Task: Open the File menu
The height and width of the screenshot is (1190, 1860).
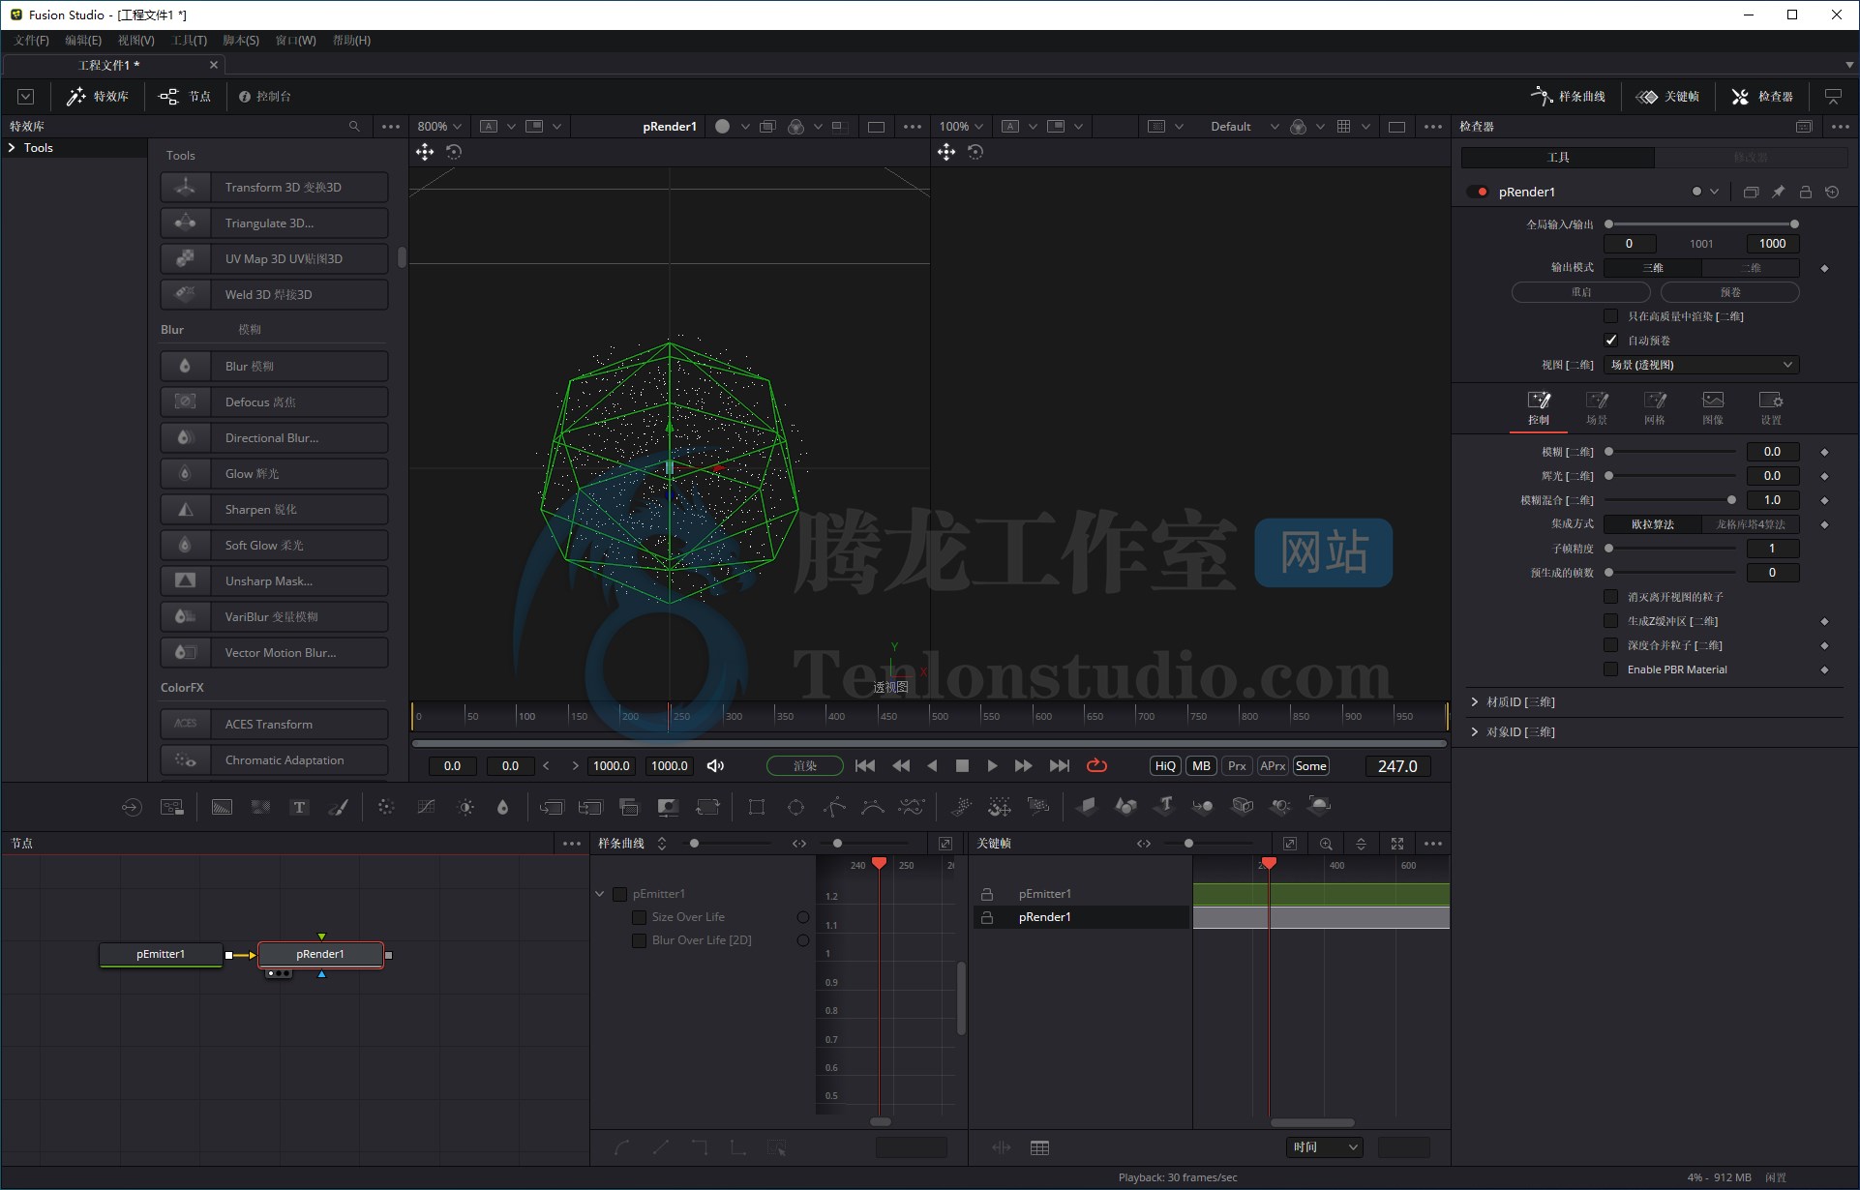Action: [31, 41]
